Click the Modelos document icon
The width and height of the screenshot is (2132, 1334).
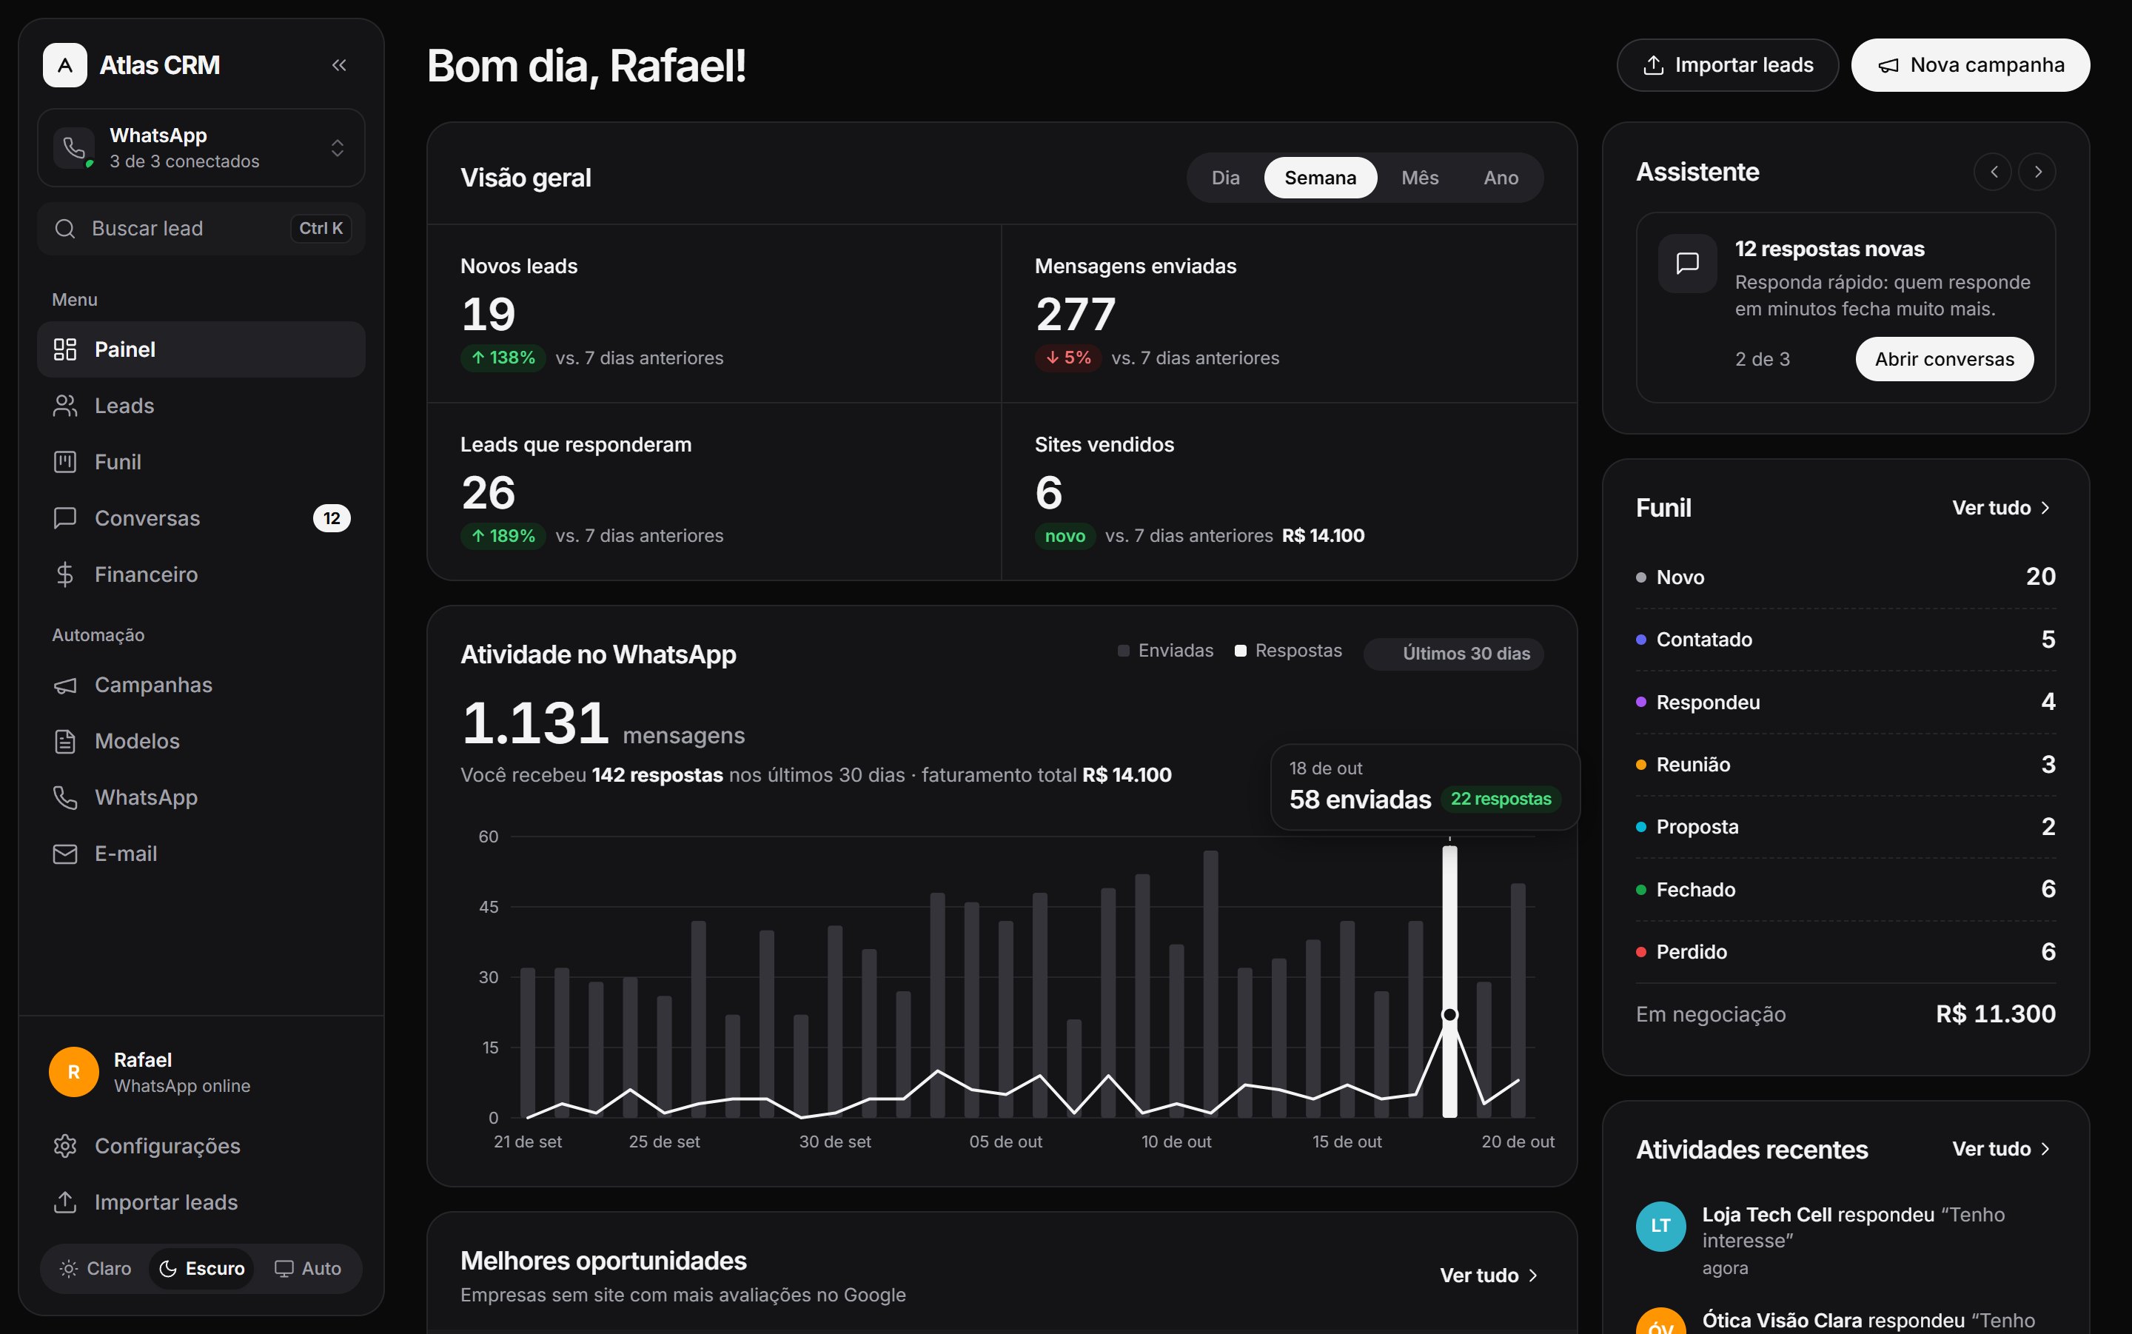(x=65, y=741)
